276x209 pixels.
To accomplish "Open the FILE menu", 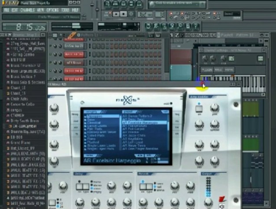I will pyautogui.click(x=7, y=10).
